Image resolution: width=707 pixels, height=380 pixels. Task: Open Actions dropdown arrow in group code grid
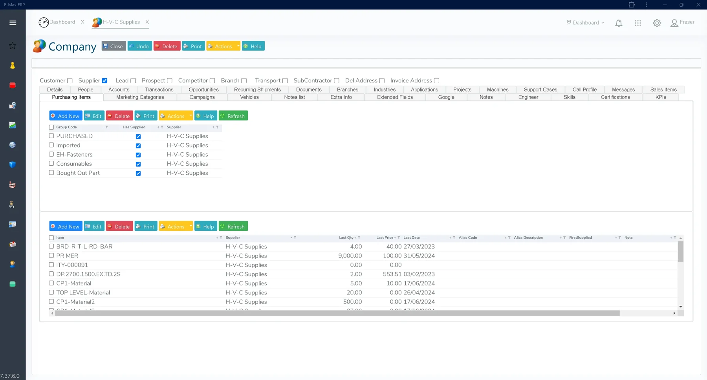click(x=190, y=116)
